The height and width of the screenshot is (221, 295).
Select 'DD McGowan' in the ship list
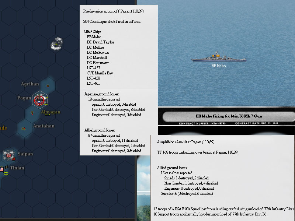(x=98, y=52)
